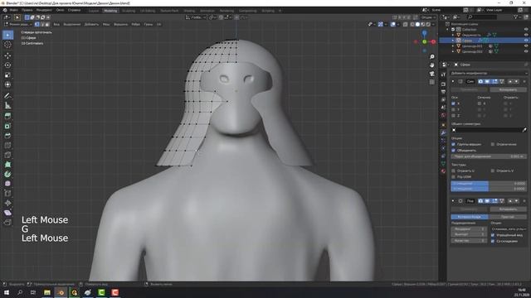
Task: Hide the selected Сфера object
Action: (526, 41)
